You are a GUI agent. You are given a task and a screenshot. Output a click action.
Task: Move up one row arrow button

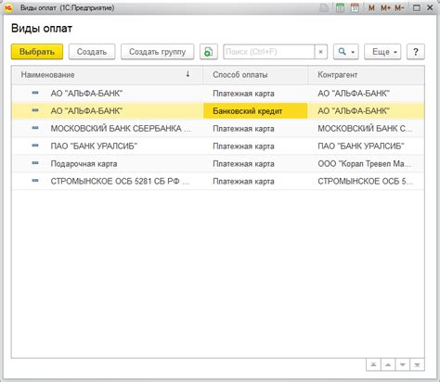[x=388, y=364]
